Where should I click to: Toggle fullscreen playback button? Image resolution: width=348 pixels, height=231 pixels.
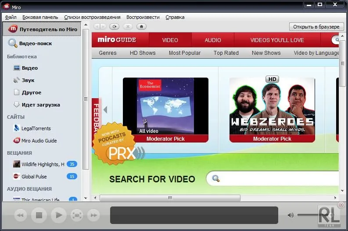(77, 215)
